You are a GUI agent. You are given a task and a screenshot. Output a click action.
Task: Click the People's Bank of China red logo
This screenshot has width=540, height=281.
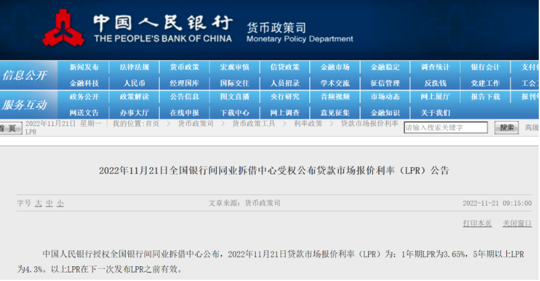point(63,28)
